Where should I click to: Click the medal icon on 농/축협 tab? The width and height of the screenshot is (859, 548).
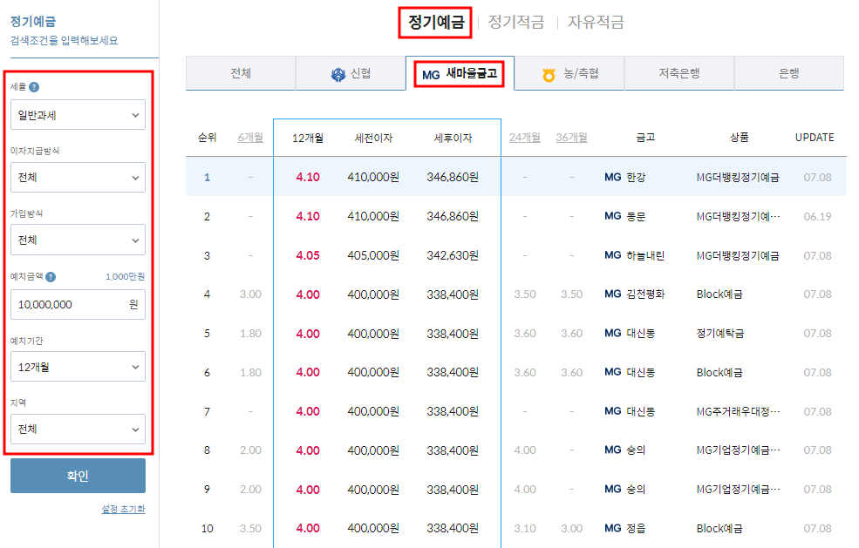pyautogui.click(x=547, y=74)
